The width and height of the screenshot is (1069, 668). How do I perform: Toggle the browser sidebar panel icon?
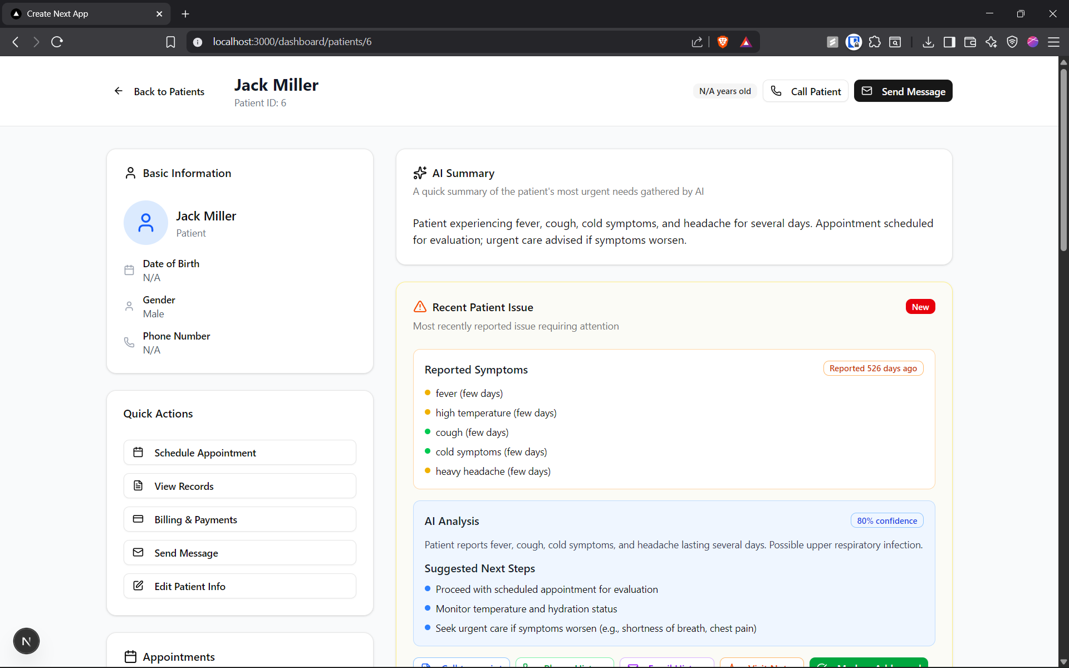pos(949,42)
